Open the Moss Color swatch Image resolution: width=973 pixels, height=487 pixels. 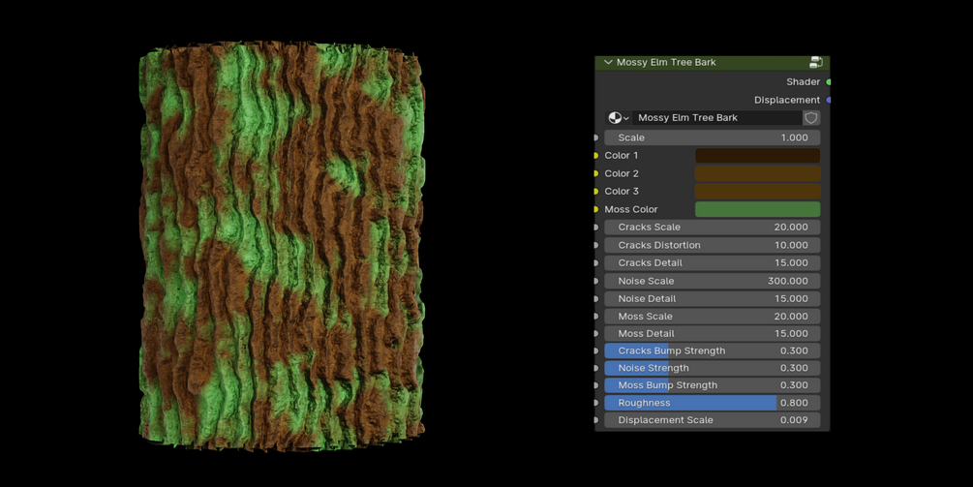click(757, 209)
